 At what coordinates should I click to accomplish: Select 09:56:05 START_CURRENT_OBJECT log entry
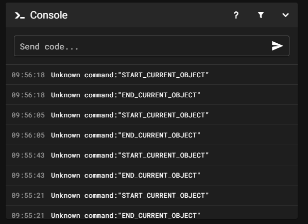coord(151,115)
